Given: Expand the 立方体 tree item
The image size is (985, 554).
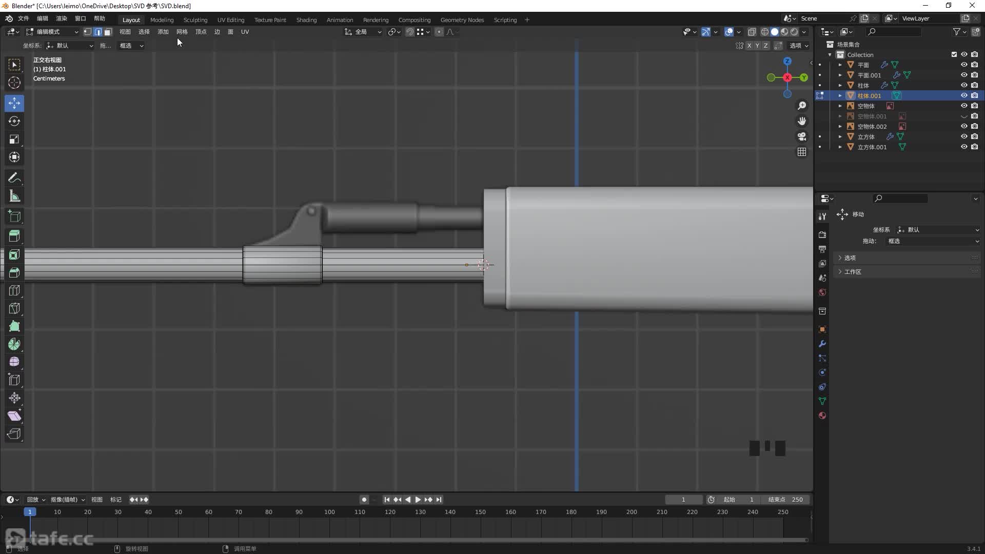Looking at the screenshot, I should click(840, 136).
